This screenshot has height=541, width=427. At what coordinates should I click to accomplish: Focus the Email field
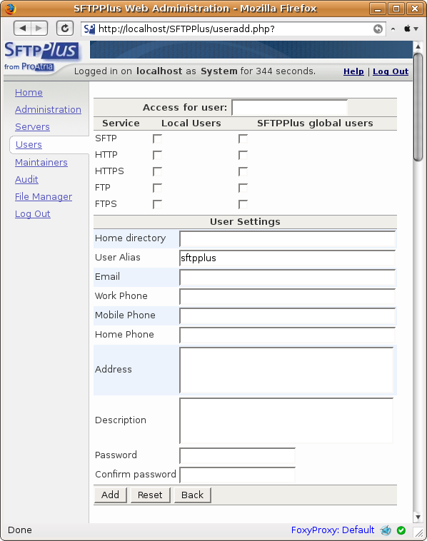pos(287,278)
